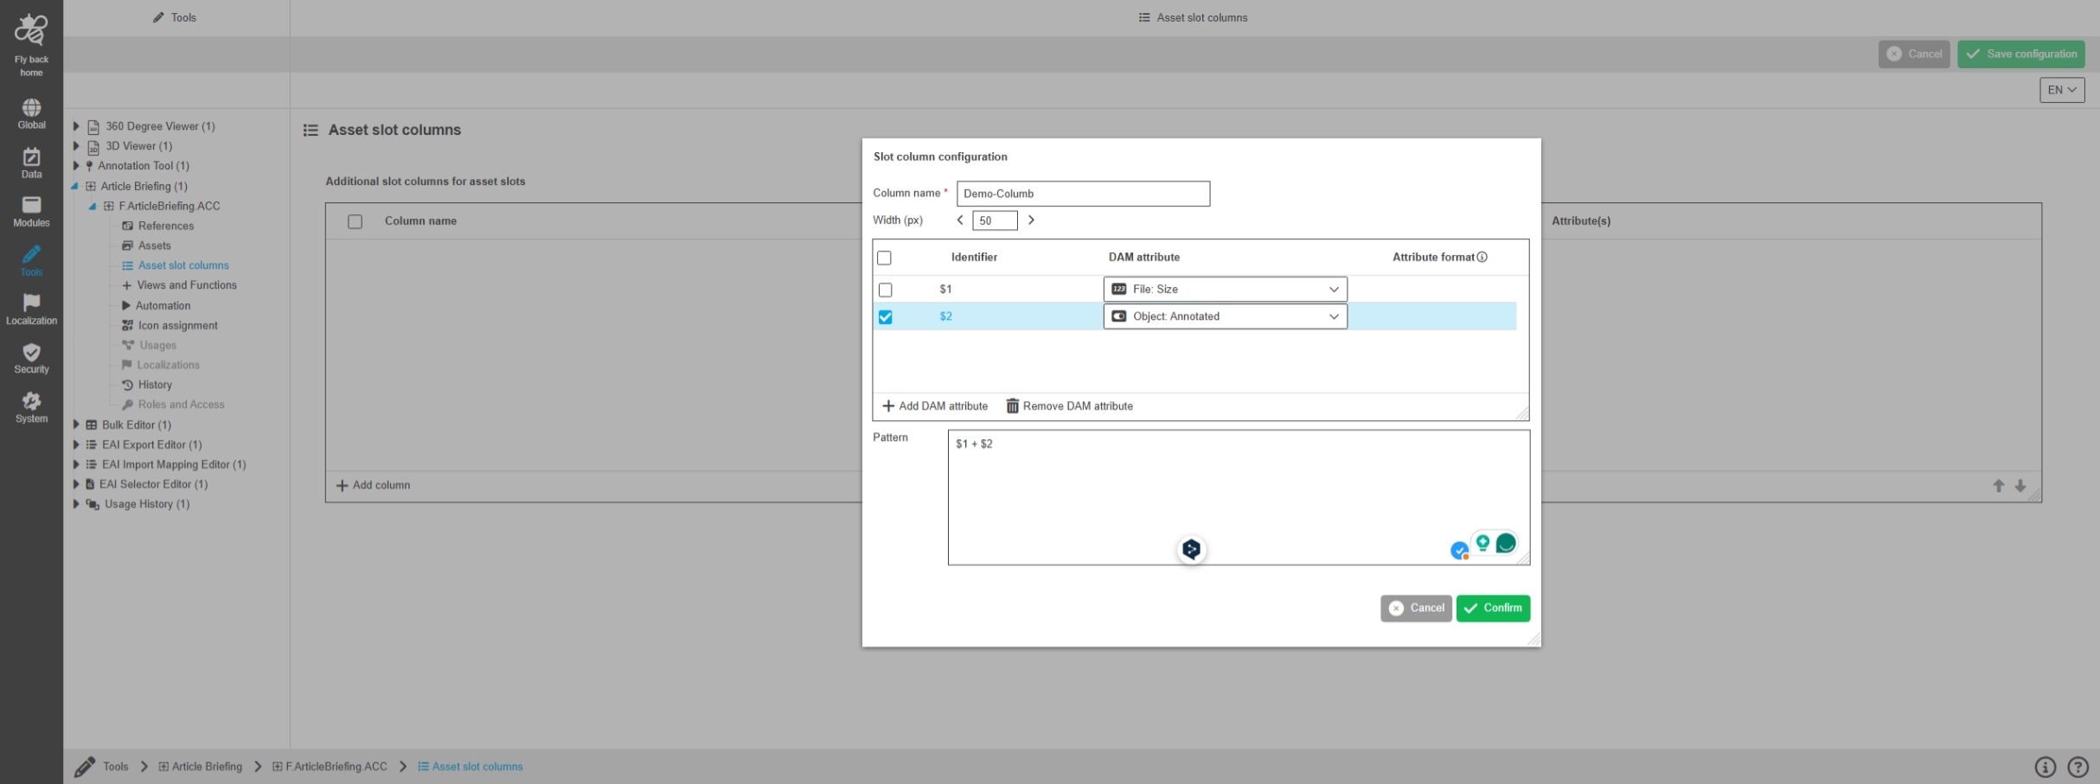Expand the Bulk Editor tree node

[76, 424]
